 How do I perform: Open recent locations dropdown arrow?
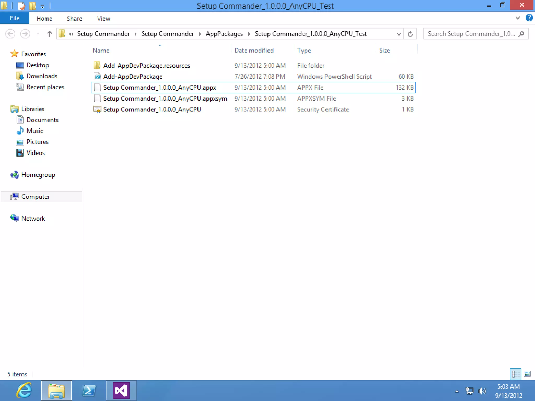[x=38, y=34]
